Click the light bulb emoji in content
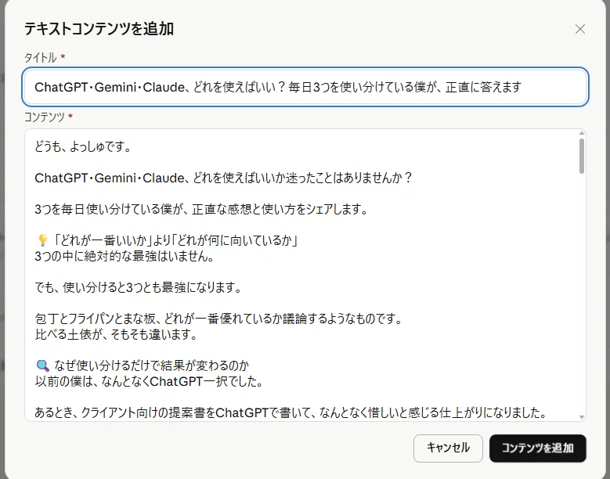This screenshot has height=479, width=610. [42, 240]
